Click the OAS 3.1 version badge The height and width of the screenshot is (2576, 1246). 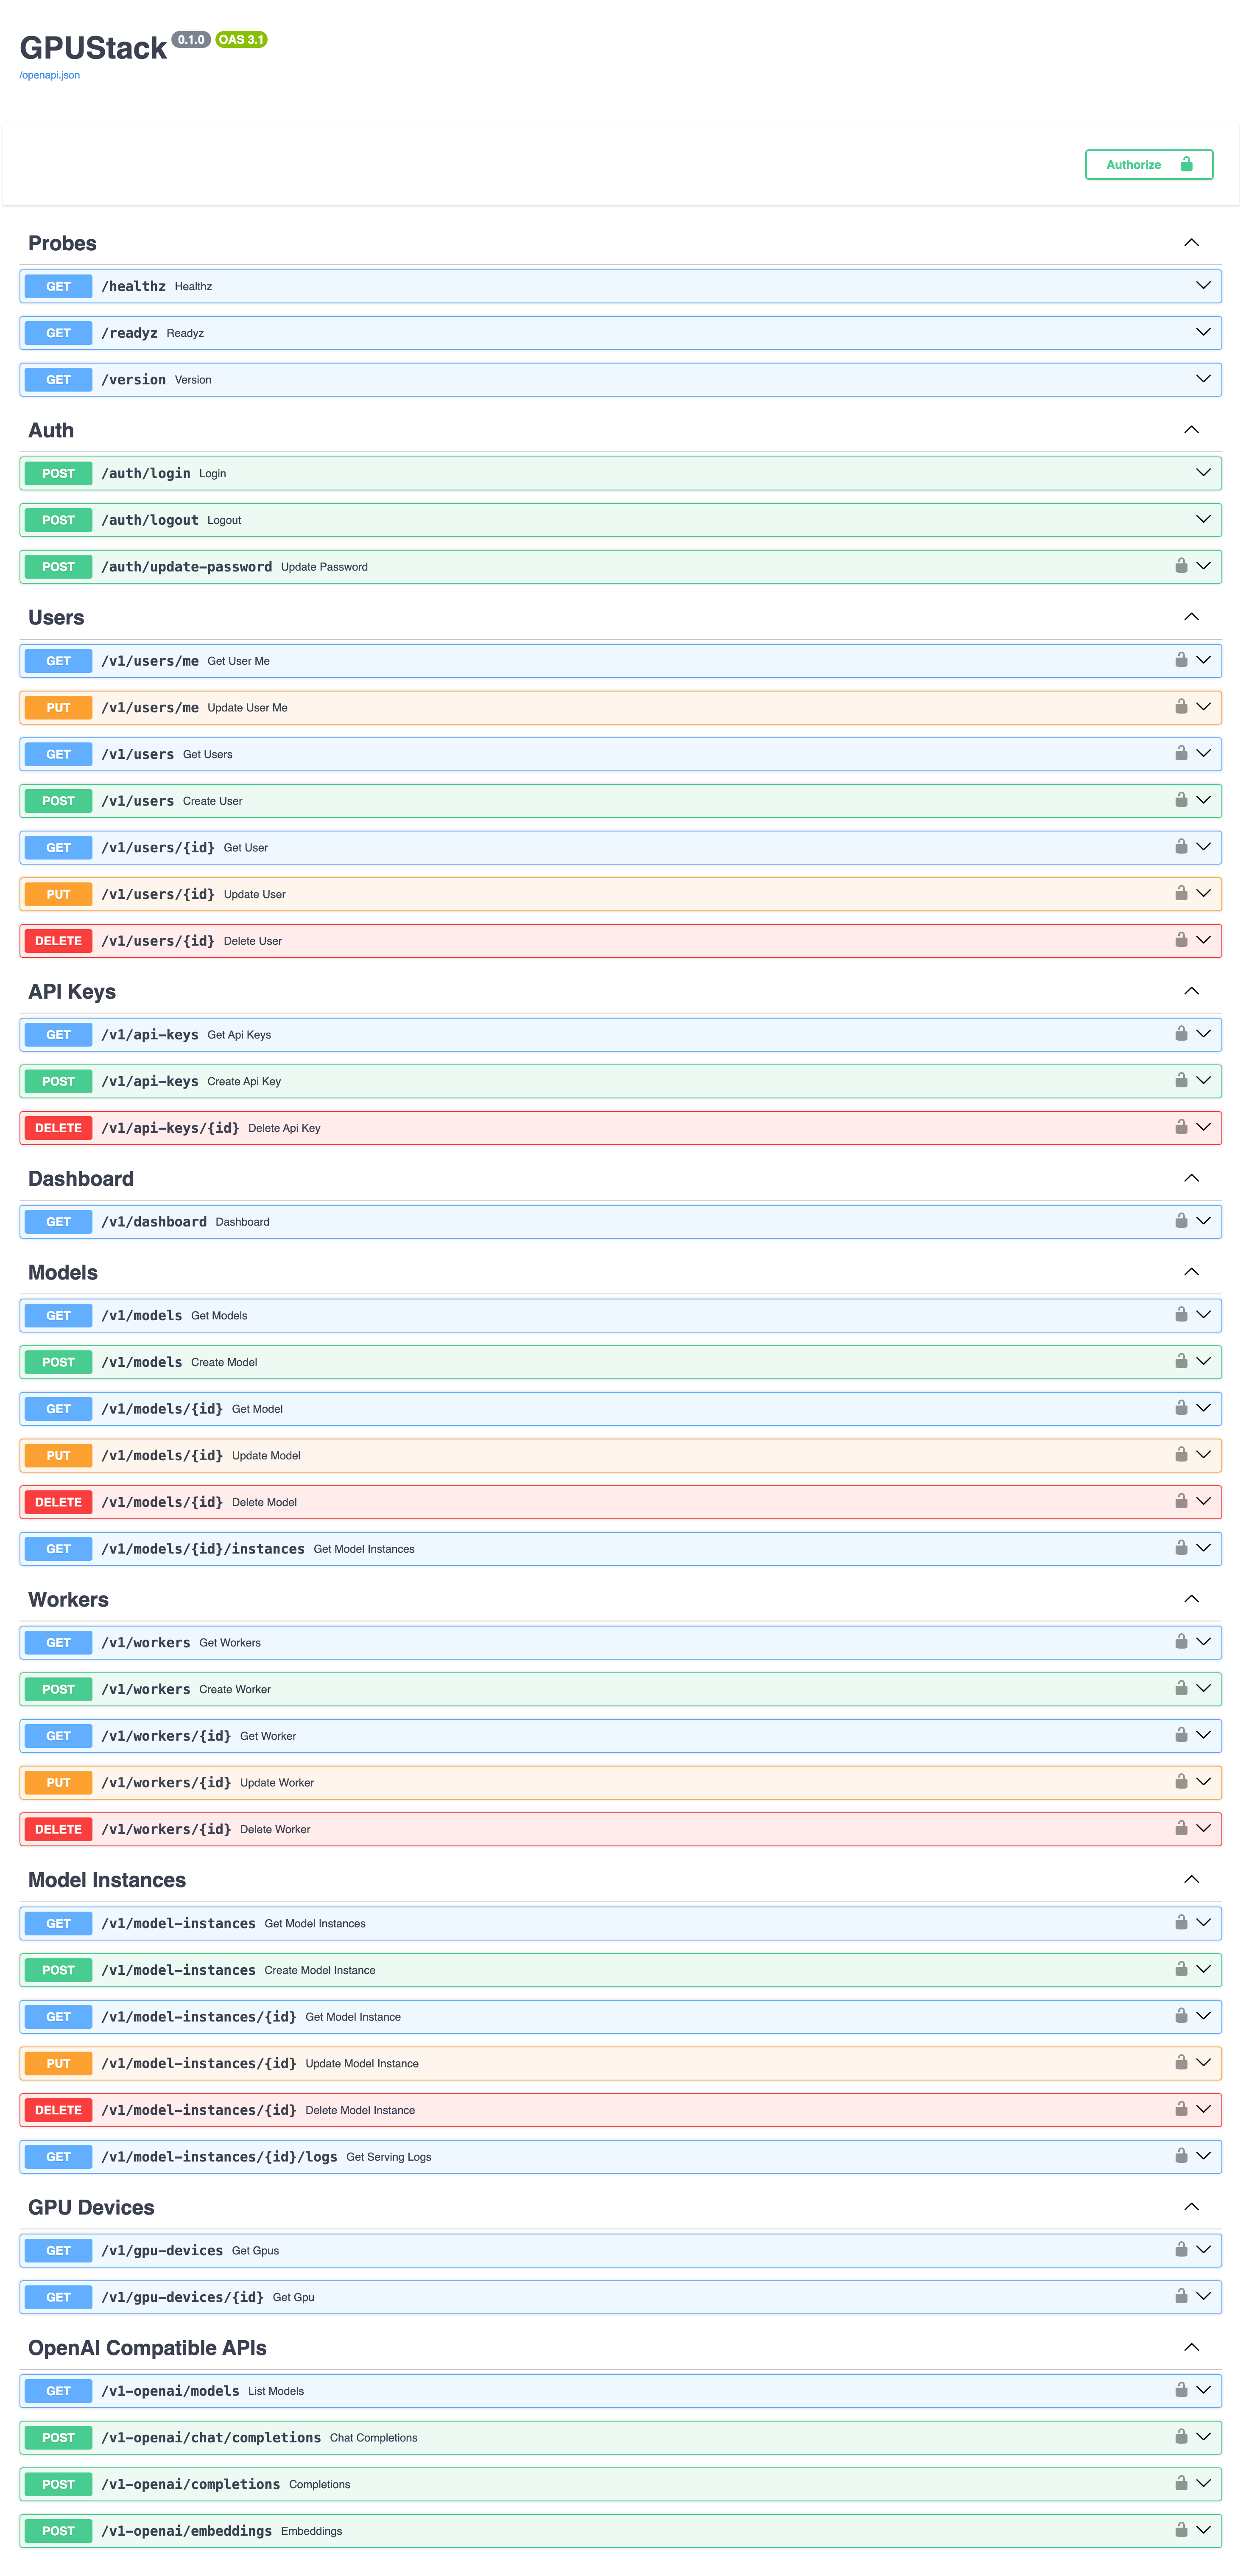(241, 40)
